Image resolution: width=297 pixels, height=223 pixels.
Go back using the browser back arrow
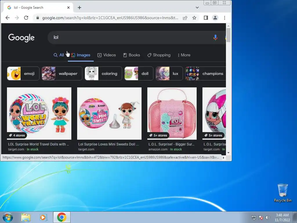coord(8,18)
